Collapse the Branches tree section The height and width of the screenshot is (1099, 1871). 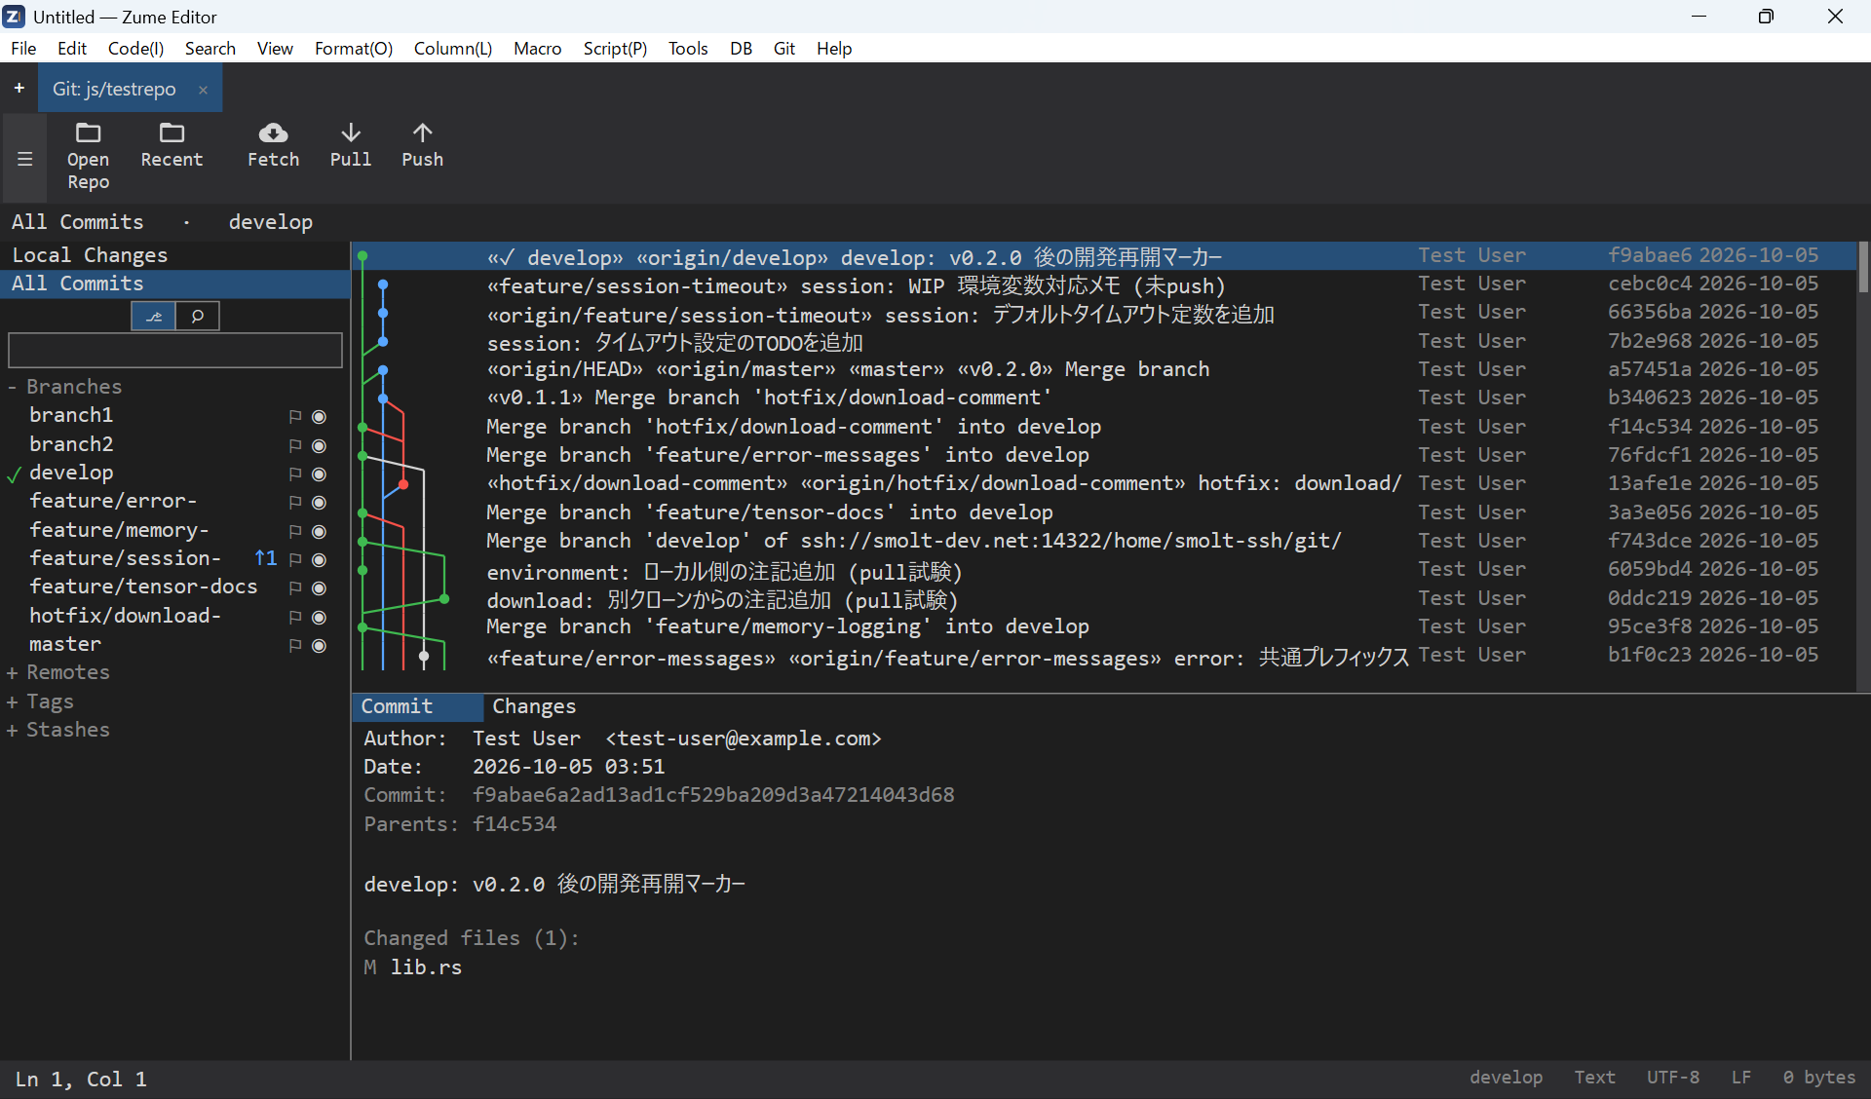coord(13,387)
